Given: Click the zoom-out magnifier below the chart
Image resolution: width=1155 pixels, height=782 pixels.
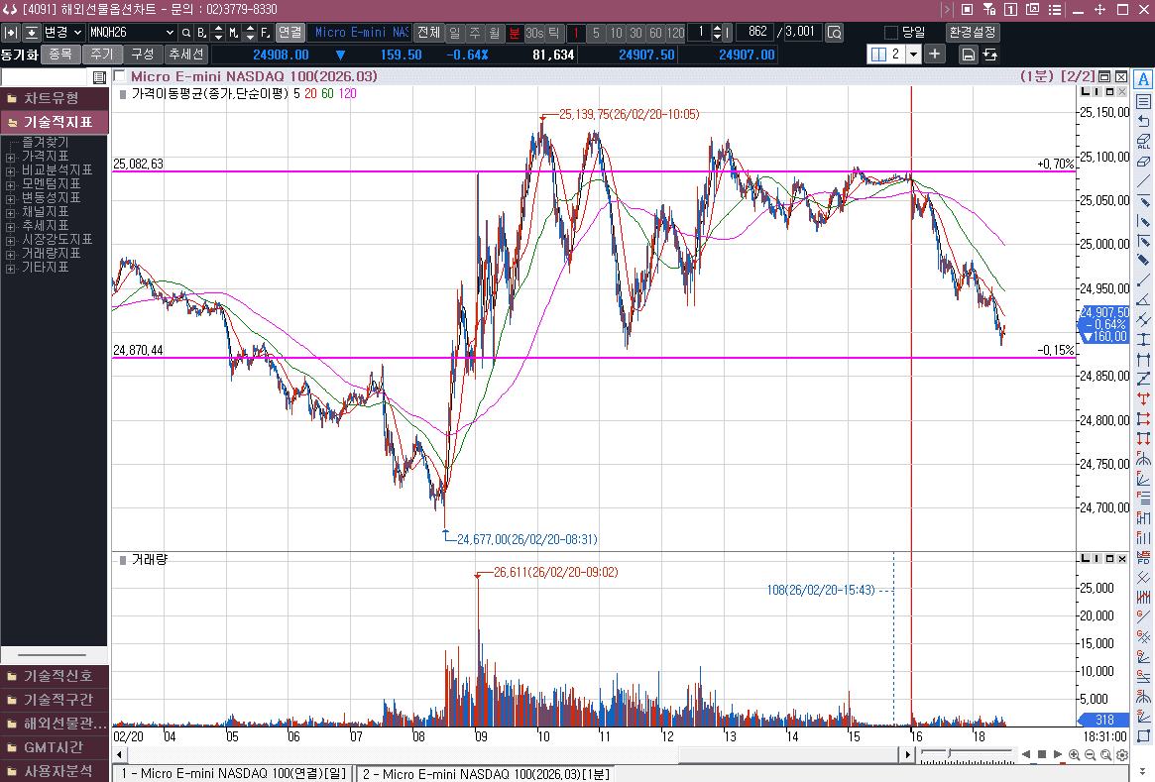Looking at the screenshot, I should pos(1091,755).
